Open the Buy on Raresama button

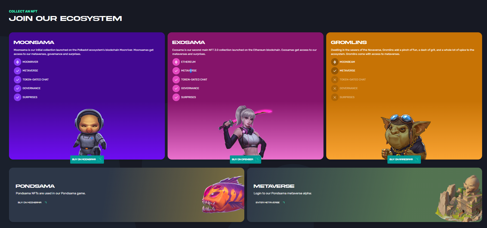(x=404, y=160)
